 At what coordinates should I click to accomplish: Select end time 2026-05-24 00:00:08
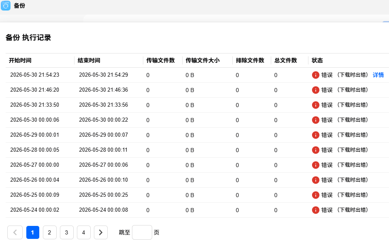(x=104, y=210)
